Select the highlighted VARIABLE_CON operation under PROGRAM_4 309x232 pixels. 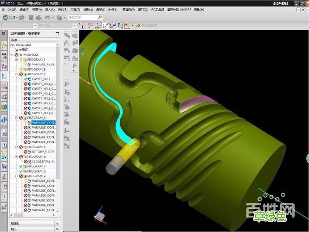pyautogui.click(x=43, y=122)
